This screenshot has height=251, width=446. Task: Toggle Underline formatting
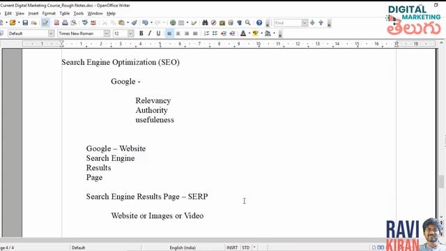tap(158, 33)
